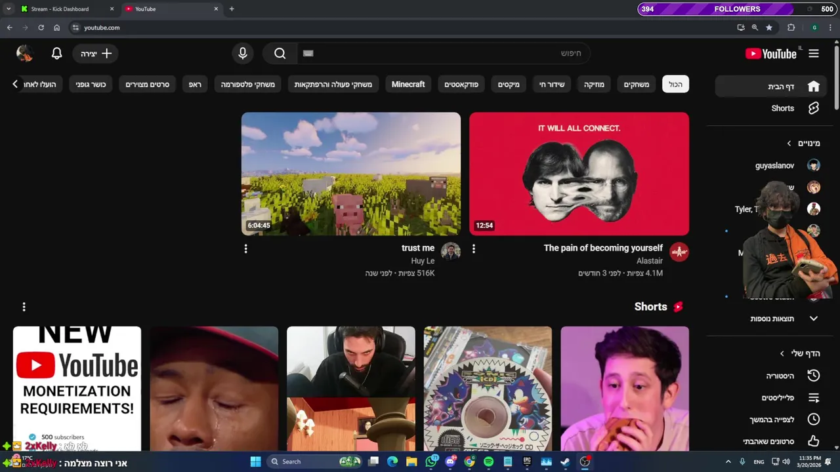
Task: Open options menu for Alastair video
Action: 474,248
